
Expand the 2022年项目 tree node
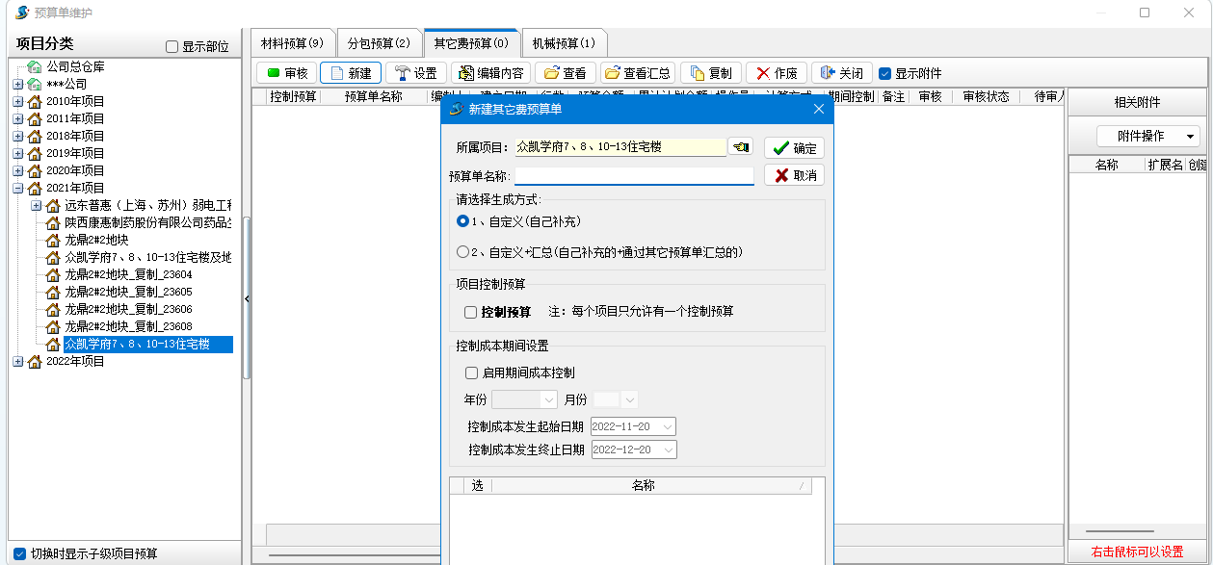[x=17, y=362]
